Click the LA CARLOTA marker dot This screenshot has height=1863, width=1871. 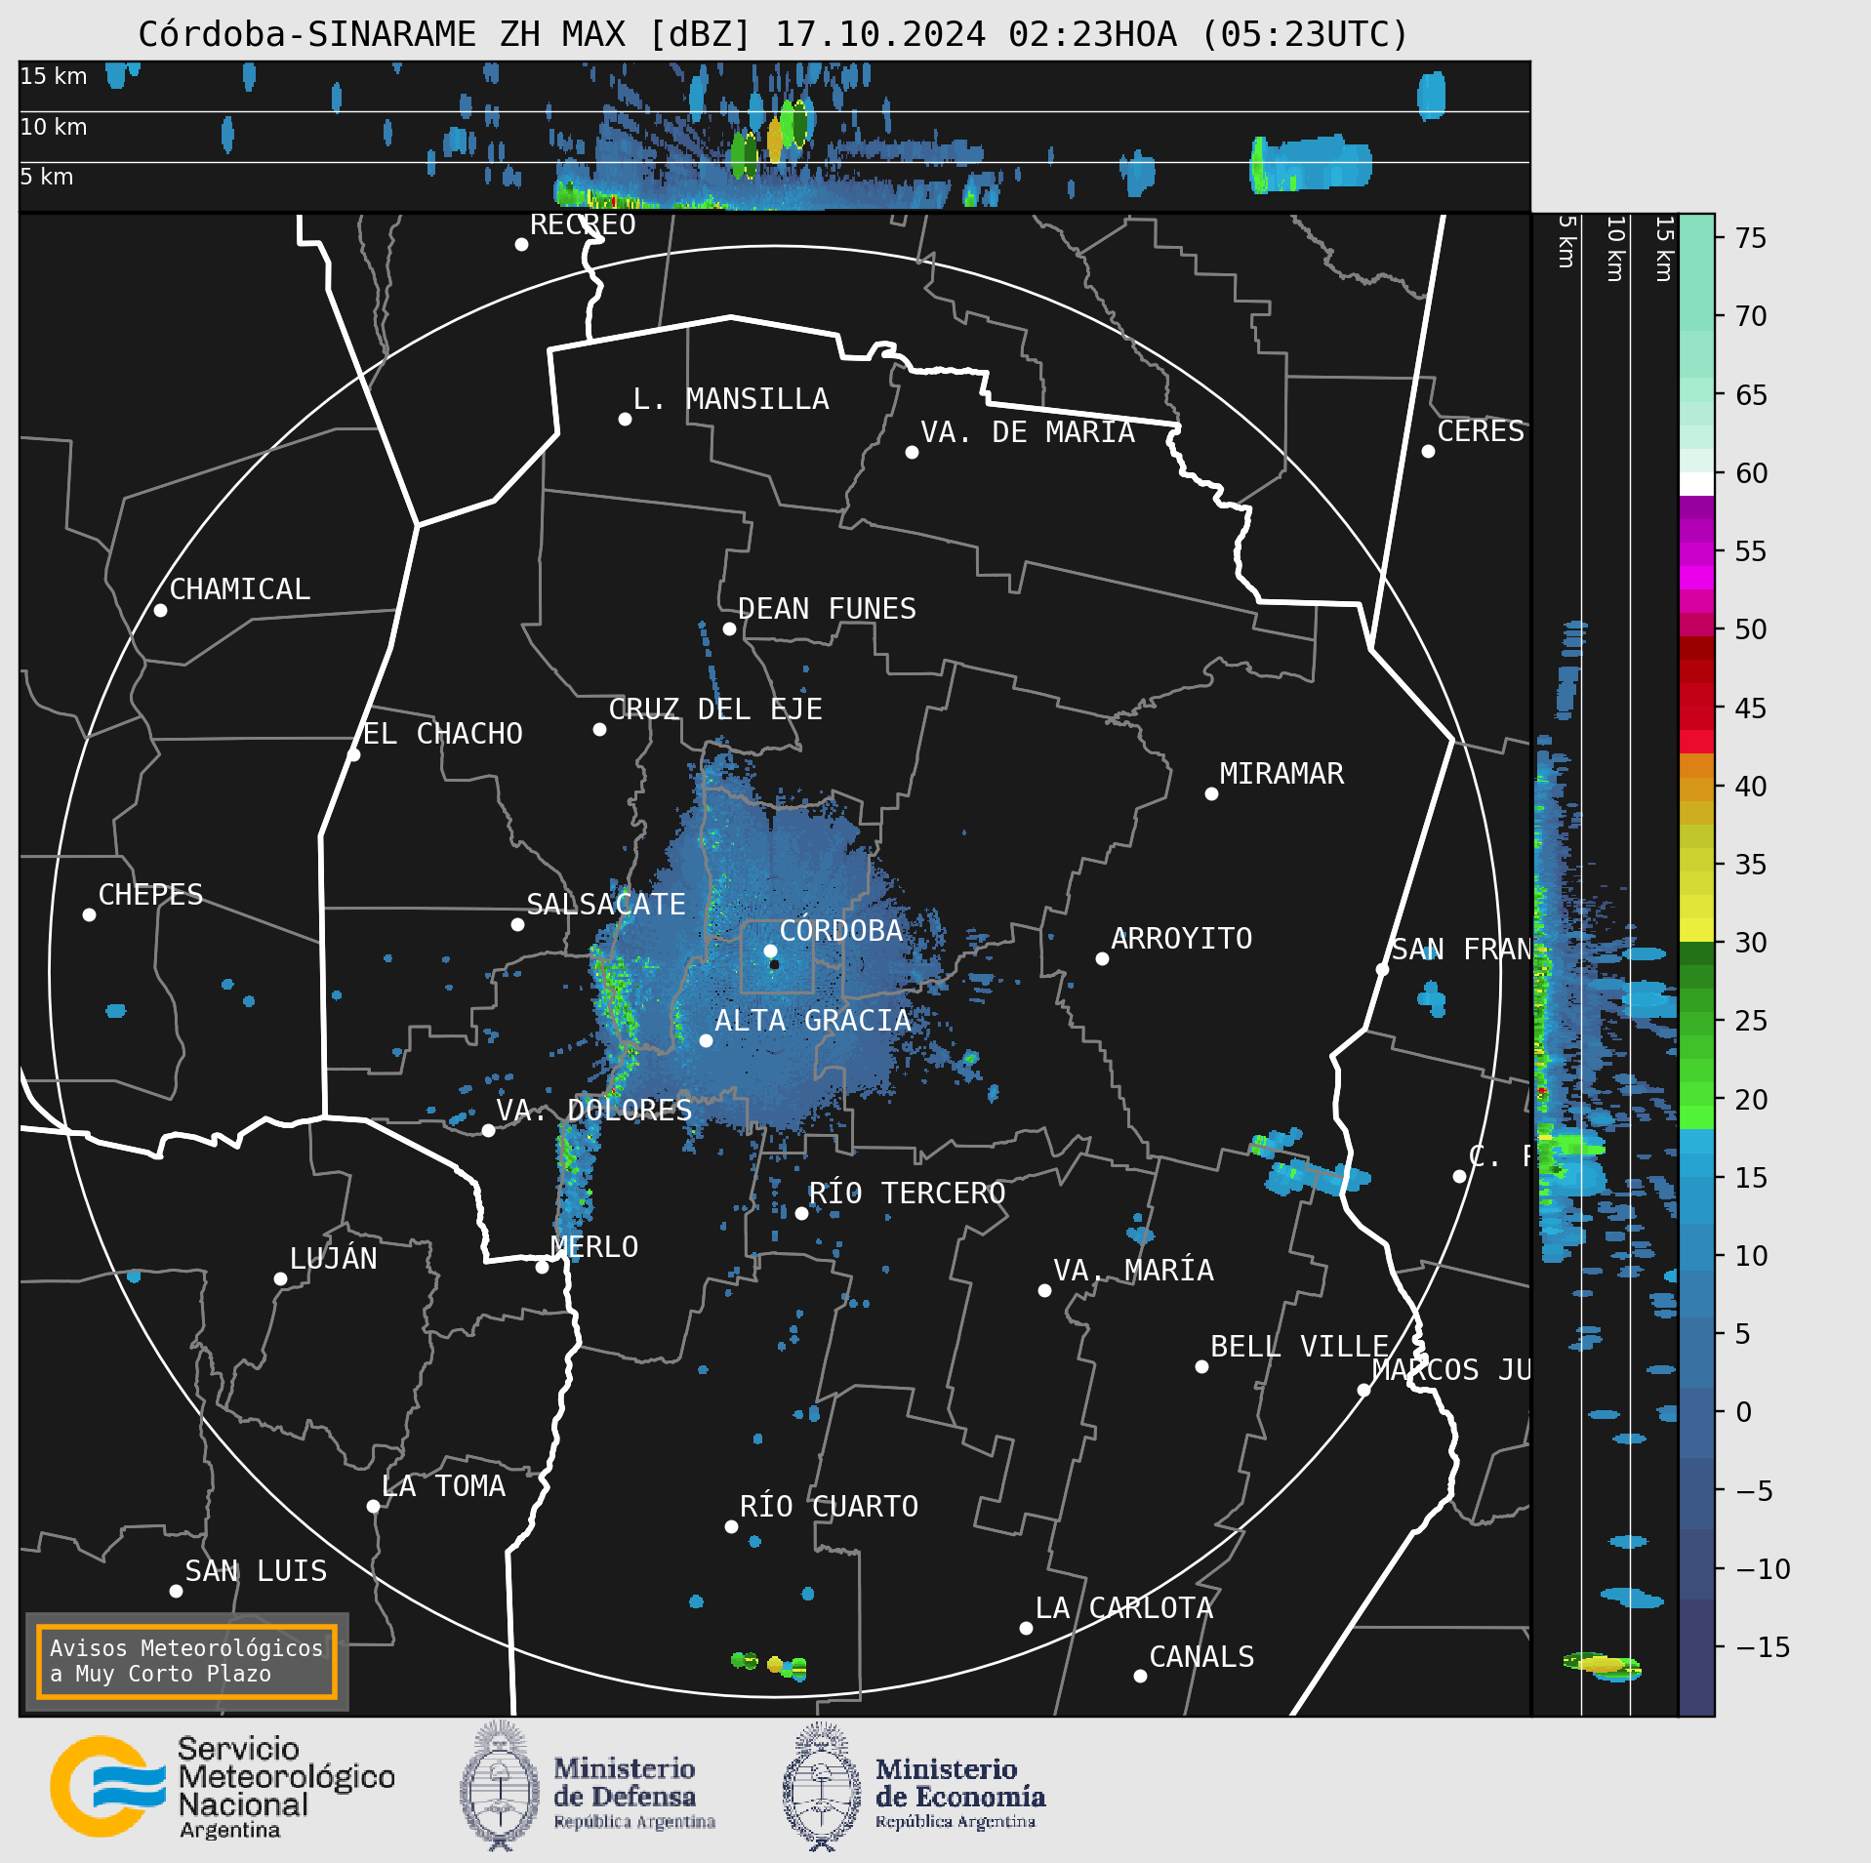(x=1026, y=1628)
